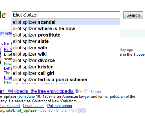The width and height of the screenshot is (145, 116).
Task: Open the Political career section link
Action: click(60, 106)
